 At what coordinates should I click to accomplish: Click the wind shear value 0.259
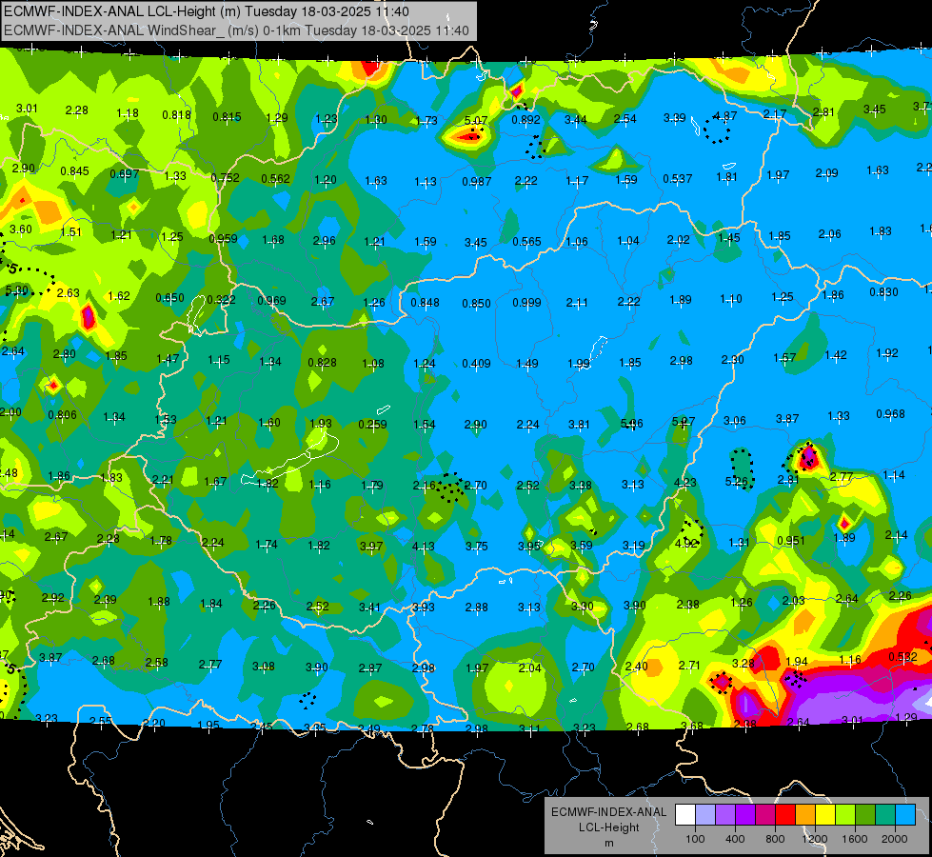[x=372, y=424]
